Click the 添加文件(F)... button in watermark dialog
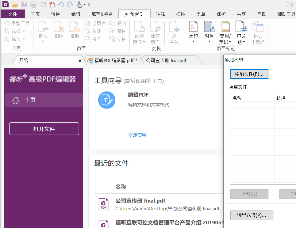This screenshot has width=296, height=228. 249,74
